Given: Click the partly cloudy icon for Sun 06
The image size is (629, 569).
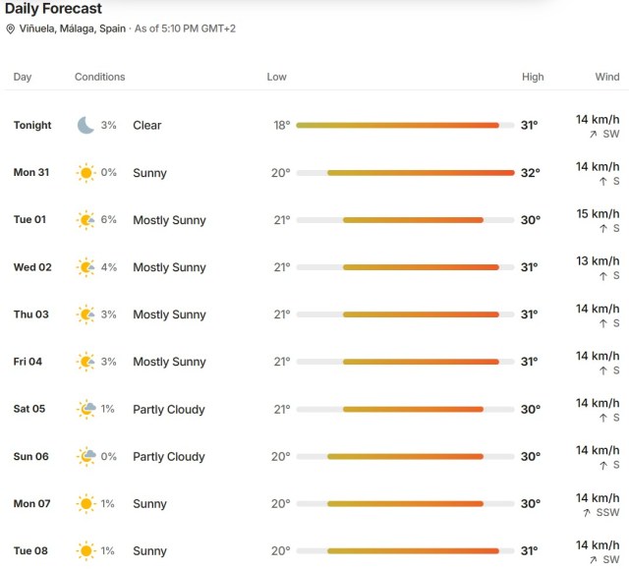Looking at the screenshot, I should 86,456.
